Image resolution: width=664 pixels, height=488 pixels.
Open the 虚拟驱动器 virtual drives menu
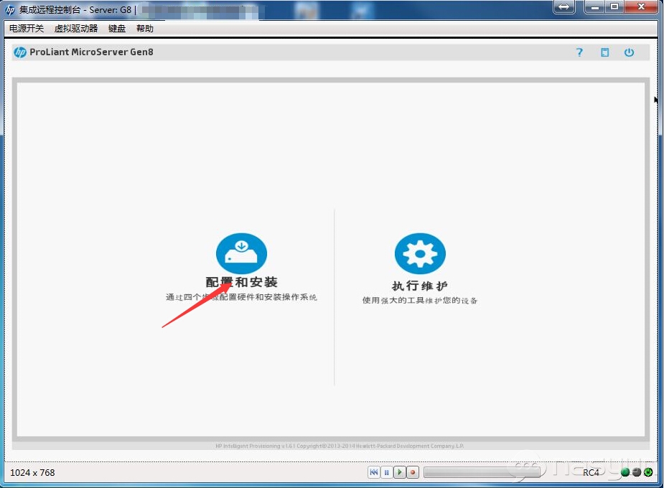click(76, 29)
